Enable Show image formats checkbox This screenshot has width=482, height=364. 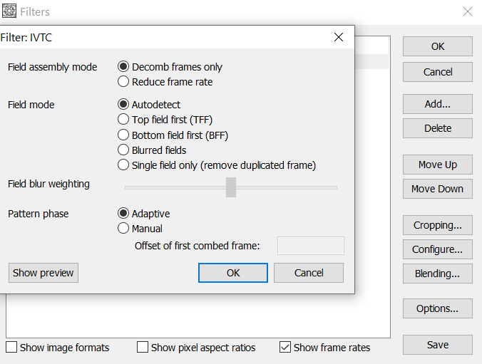pos(11,348)
